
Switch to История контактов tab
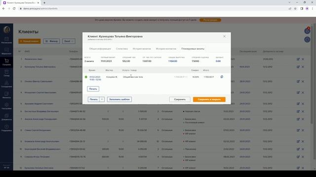pos(166,49)
